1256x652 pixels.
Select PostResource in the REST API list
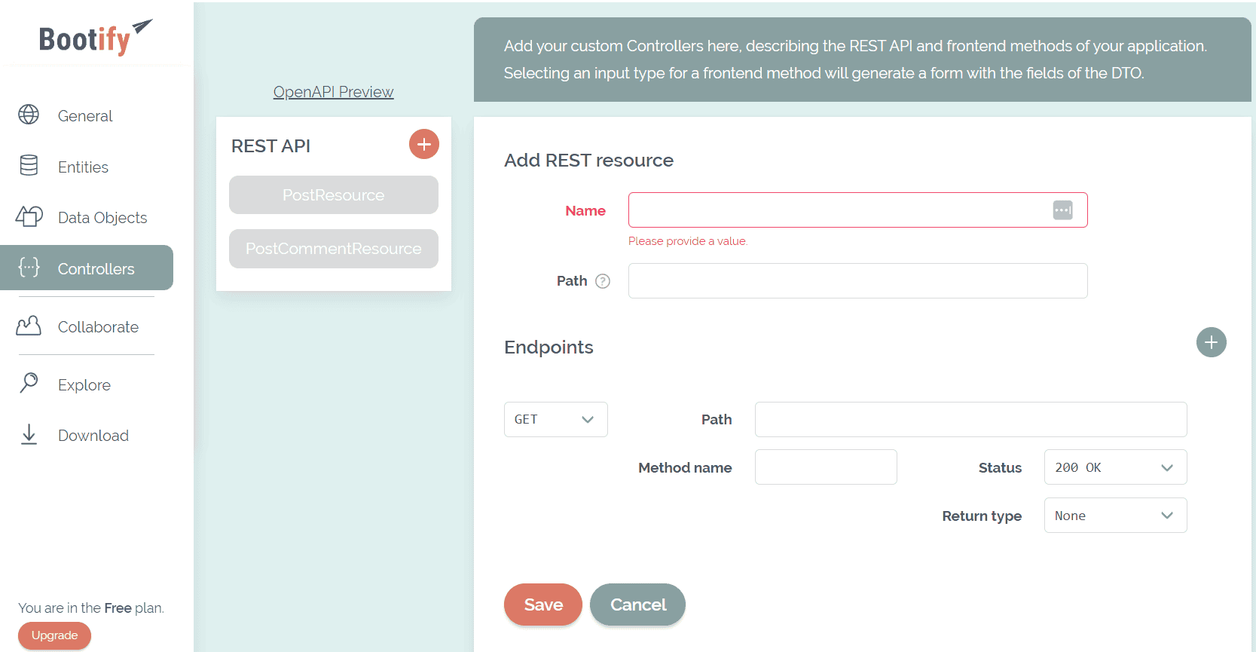click(333, 195)
